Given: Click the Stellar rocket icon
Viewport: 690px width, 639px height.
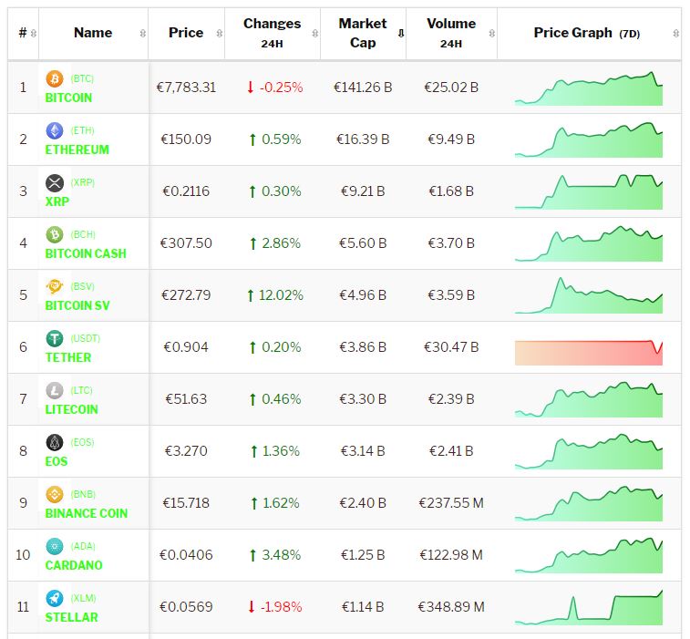Looking at the screenshot, I should tap(54, 599).
